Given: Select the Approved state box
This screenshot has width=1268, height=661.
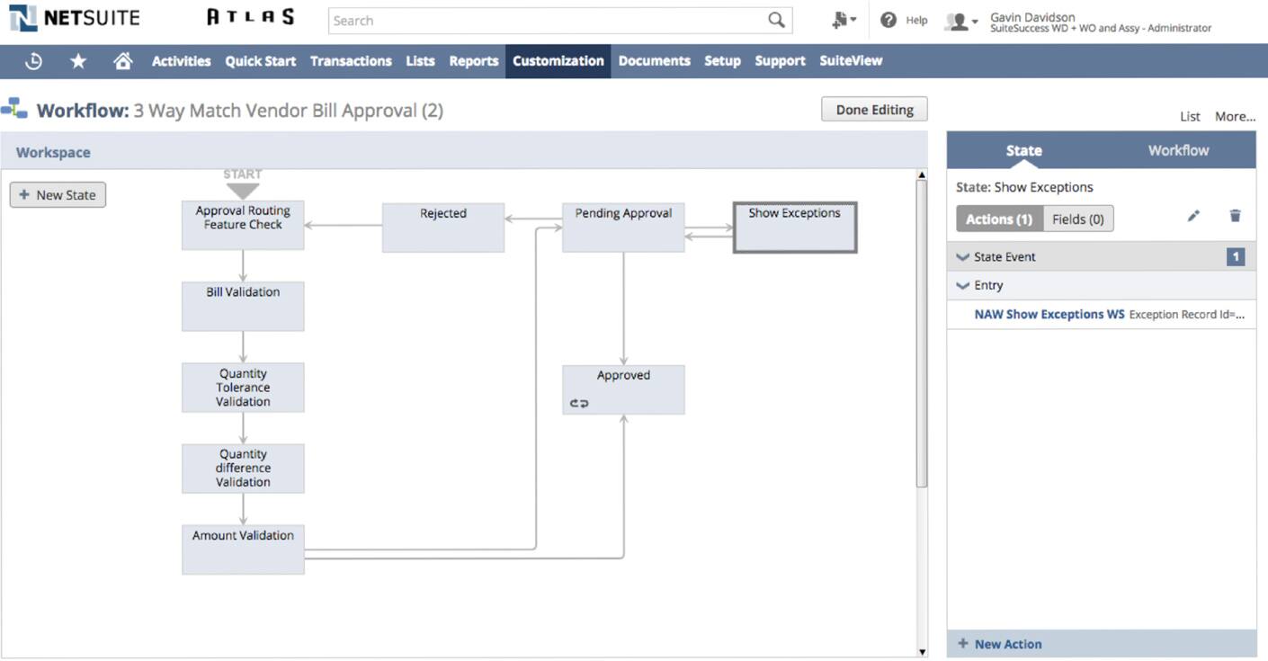Looking at the screenshot, I should (x=623, y=389).
